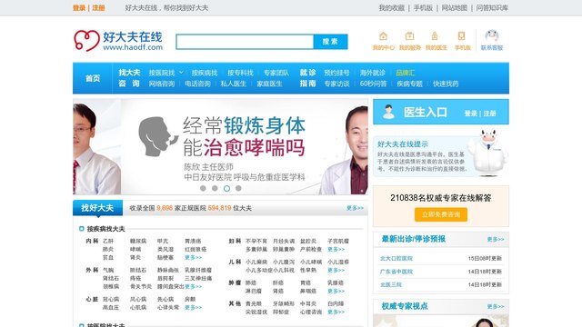
Task: Select the fourth carousel dot
Action: point(238,188)
